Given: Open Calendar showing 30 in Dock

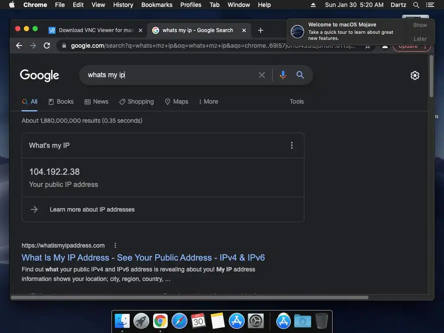Looking at the screenshot, I should [x=198, y=321].
